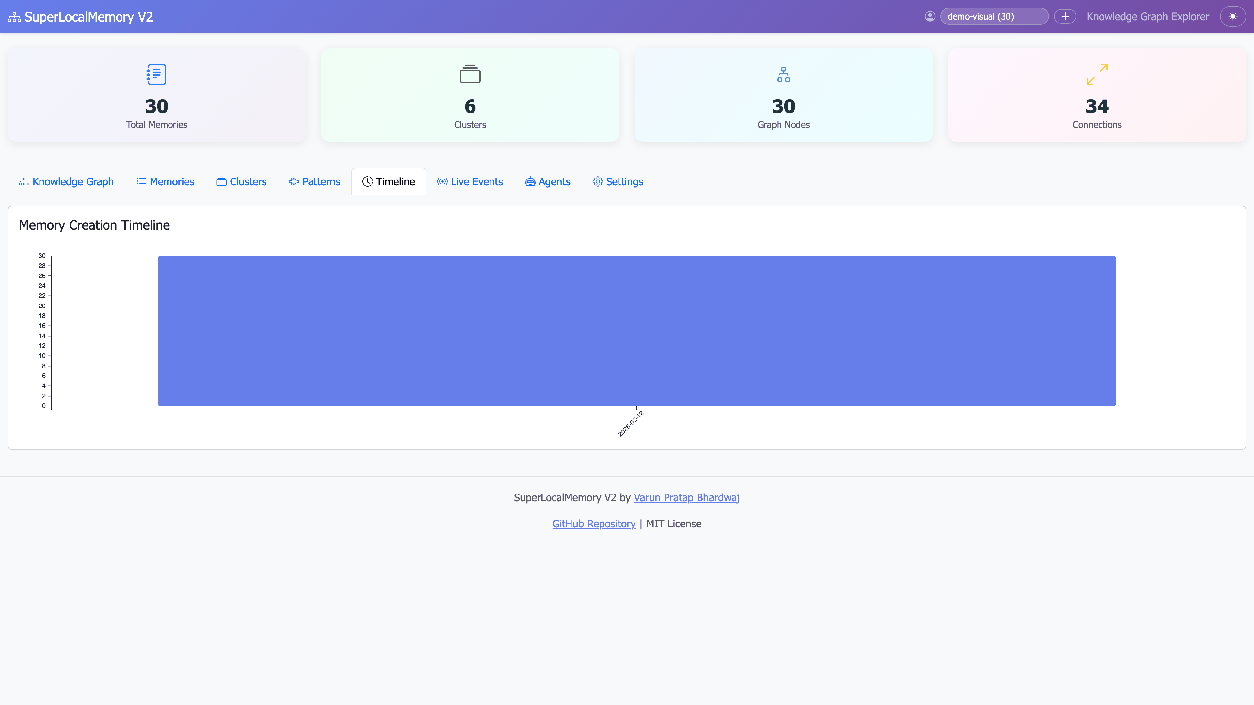Viewport: 1254px width, 705px height.
Task: Click the Graph Nodes diagram icon
Action: click(x=783, y=74)
